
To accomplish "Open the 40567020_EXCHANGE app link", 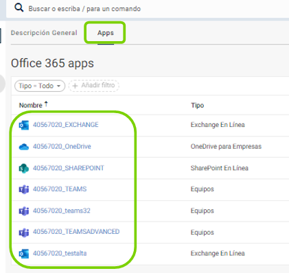I will coord(66,125).
